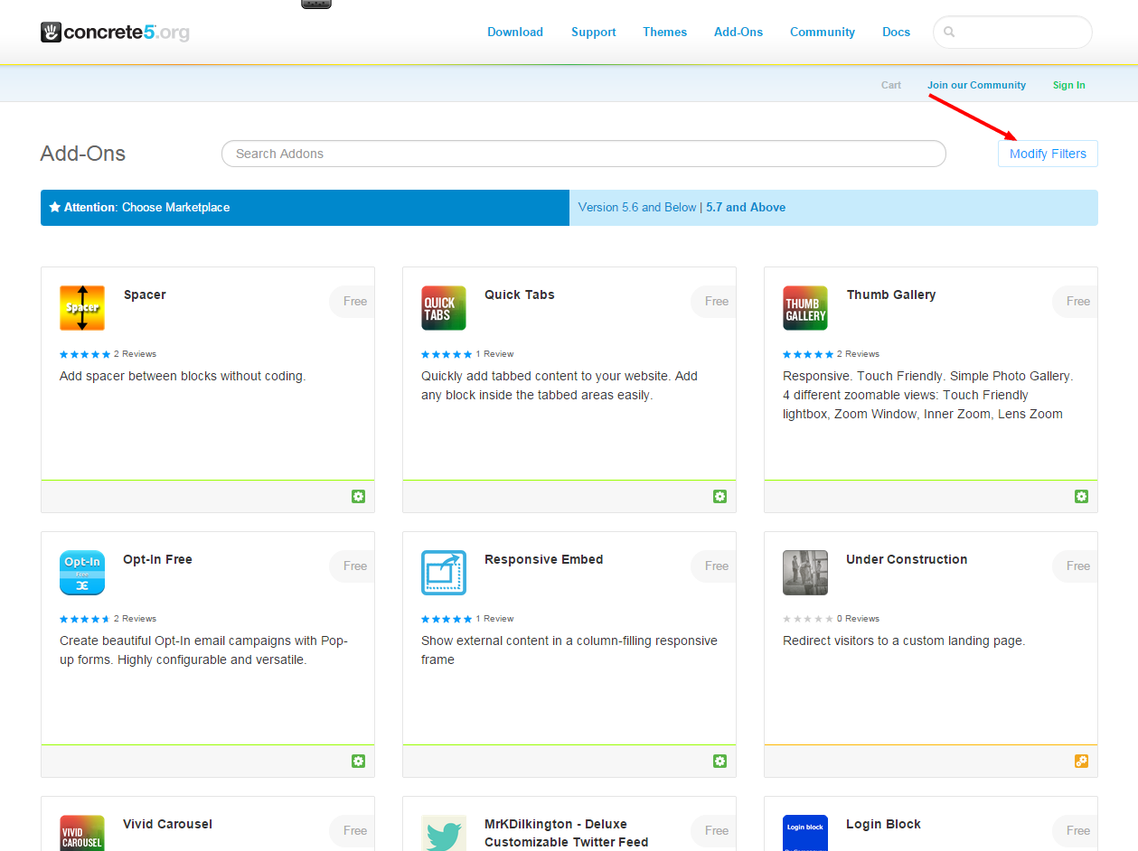Open the Add-Ons menu item

tap(738, 32)
